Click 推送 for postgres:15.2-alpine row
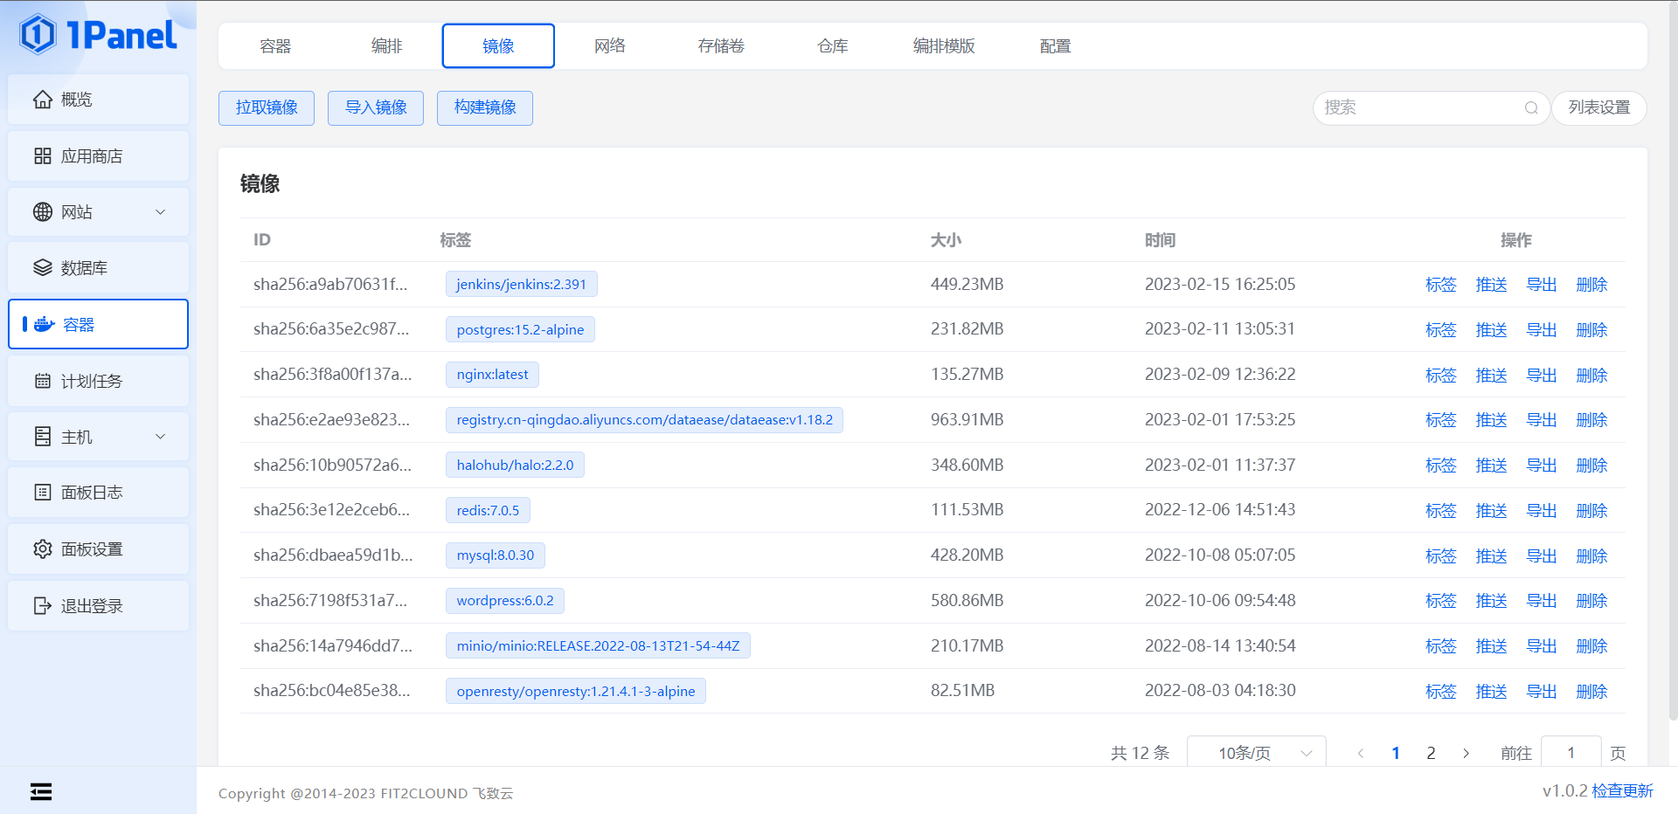The image size is (1678, 814). coord(1492,330)
